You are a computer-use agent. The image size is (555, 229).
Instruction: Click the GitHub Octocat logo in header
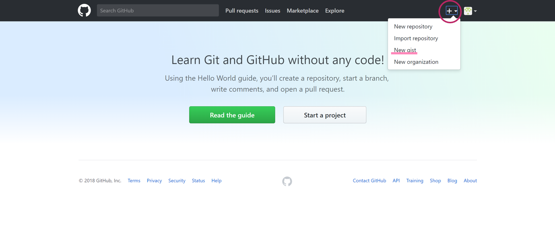(84, 11)
